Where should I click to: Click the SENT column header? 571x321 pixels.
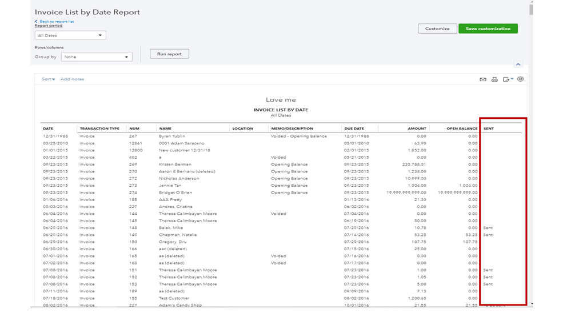488,129
